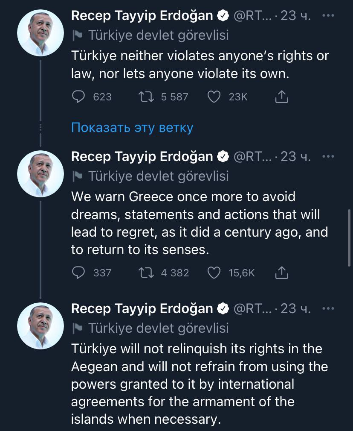The height and width of the screenshot is (431, 353).
Task: Open the more options menu on the third tweet
Action: pyautogui.click(x=329, y=308)
